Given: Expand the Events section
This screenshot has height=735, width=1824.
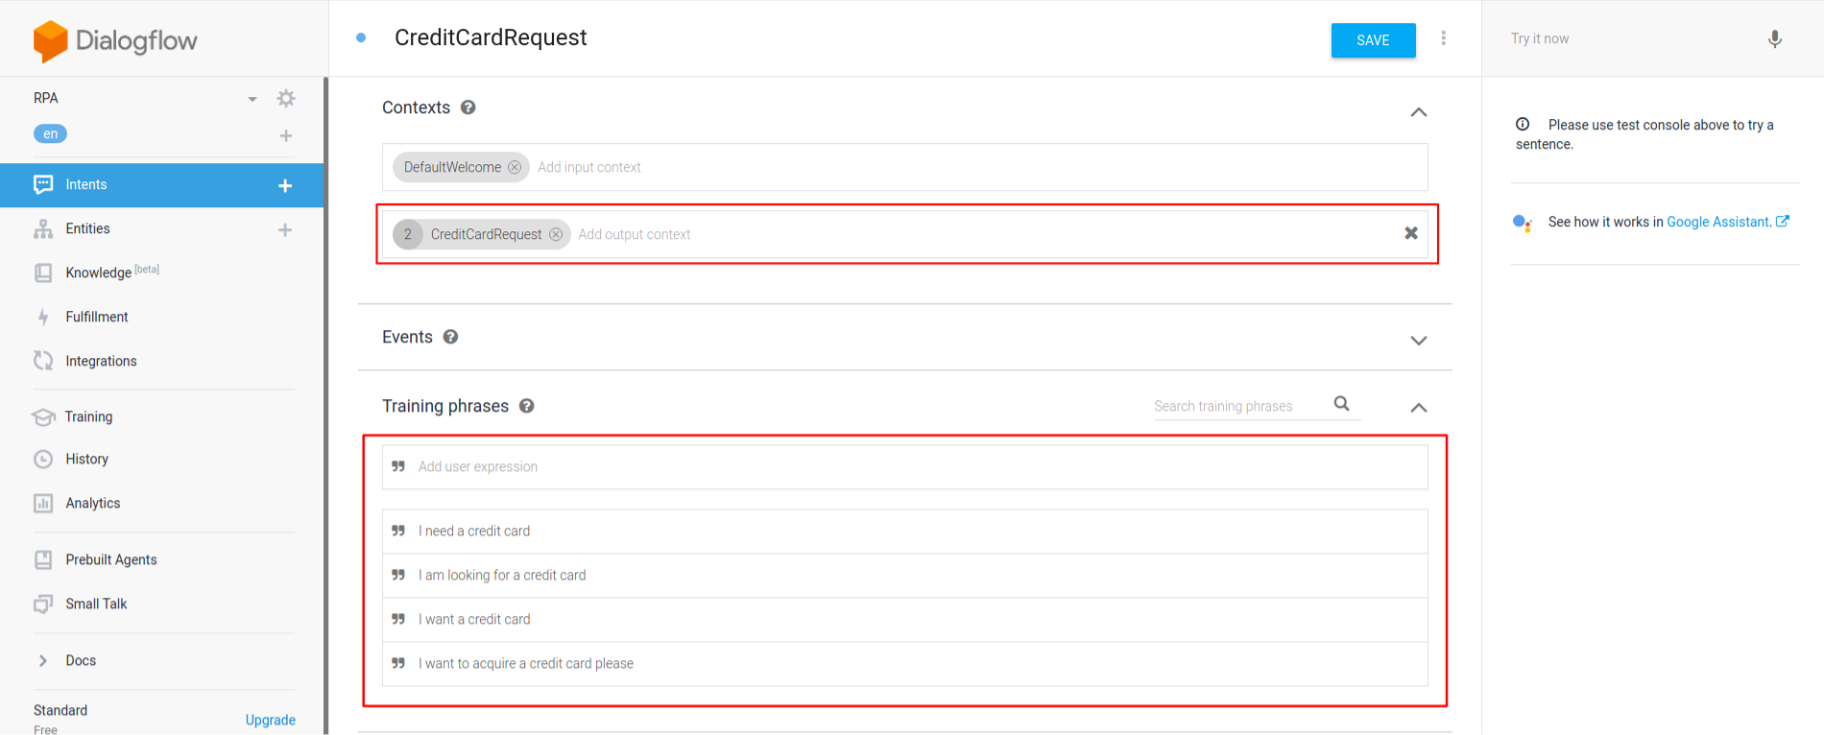Looking at the screenshot, I should [1418, 341].
